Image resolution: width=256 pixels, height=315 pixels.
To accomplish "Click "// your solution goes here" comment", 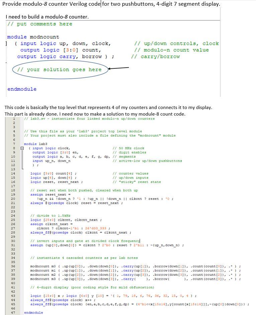I will (x=59, y=69).
